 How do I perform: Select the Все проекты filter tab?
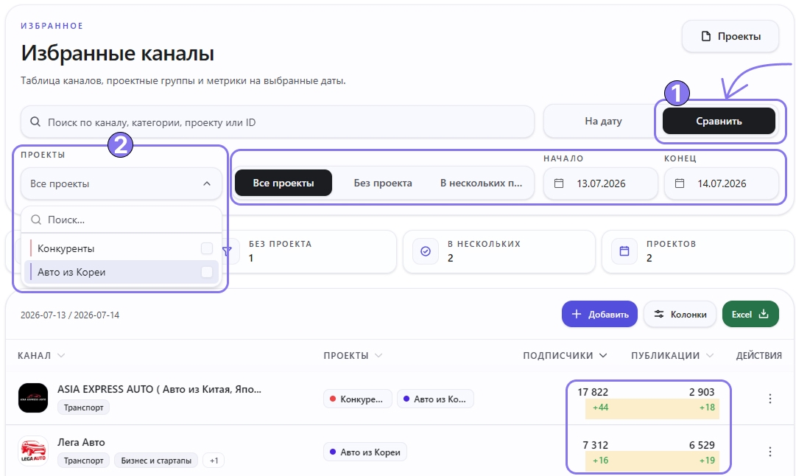283,183
